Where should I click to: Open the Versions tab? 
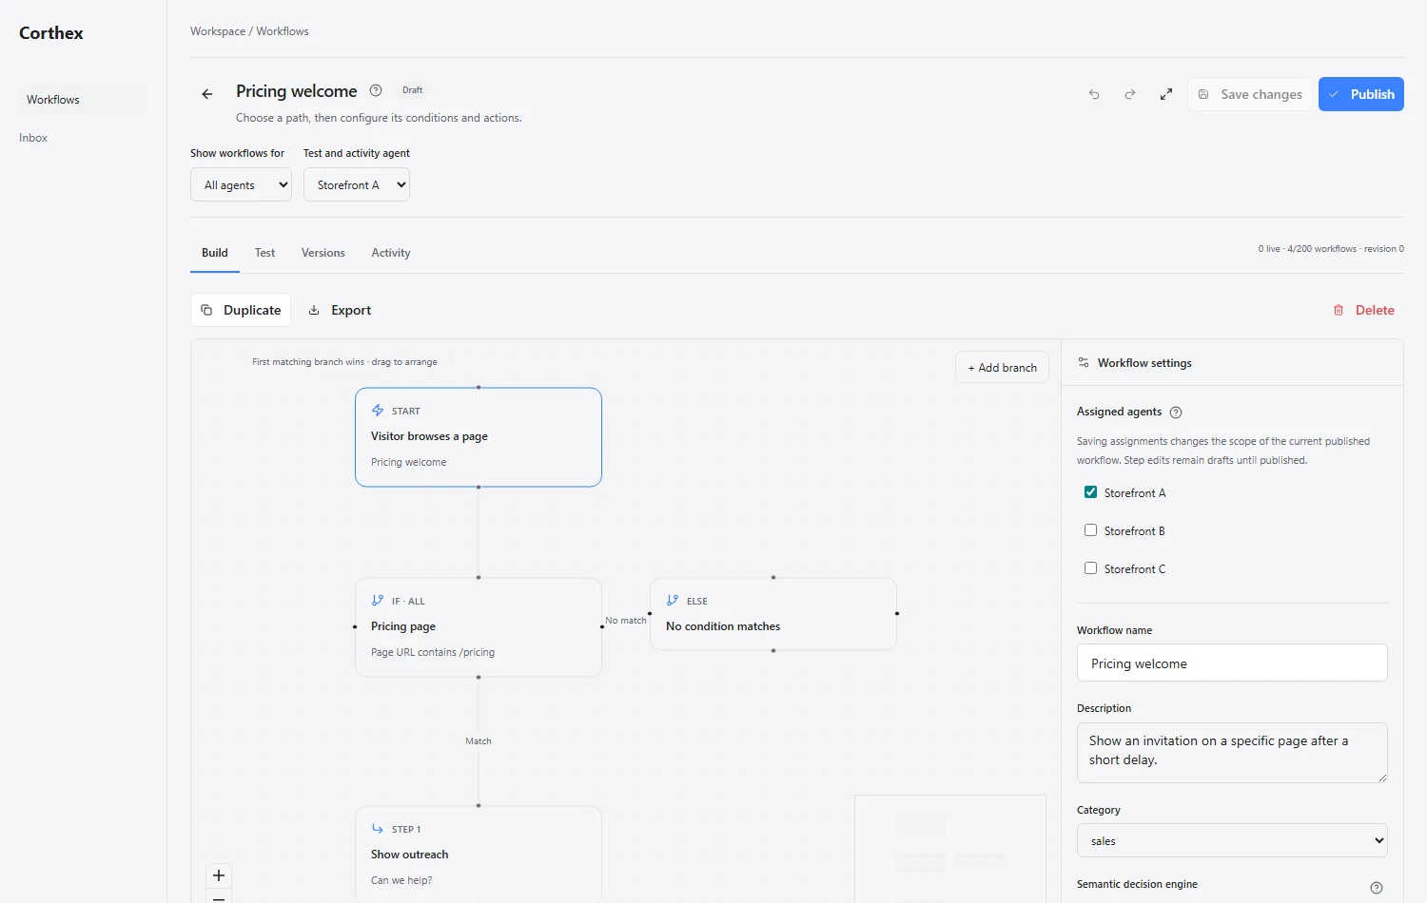[x=323, y=253]
